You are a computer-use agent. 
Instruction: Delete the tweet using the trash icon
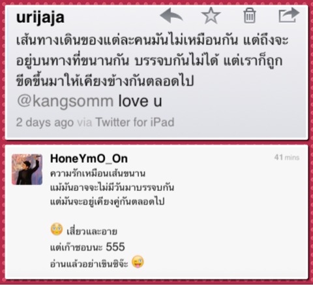249,16
